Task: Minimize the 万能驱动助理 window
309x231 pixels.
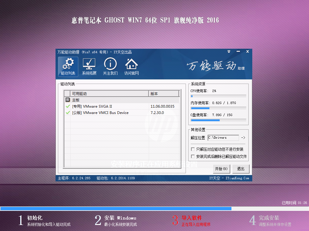Action: coord(238,51)
